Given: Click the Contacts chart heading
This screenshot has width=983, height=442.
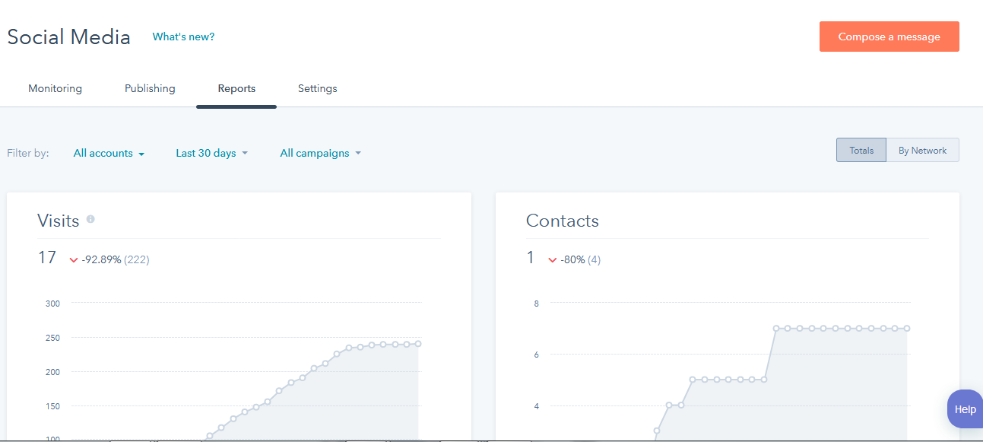Looking at the screenshot, I should pyautogui.click(x=563, y=221).
